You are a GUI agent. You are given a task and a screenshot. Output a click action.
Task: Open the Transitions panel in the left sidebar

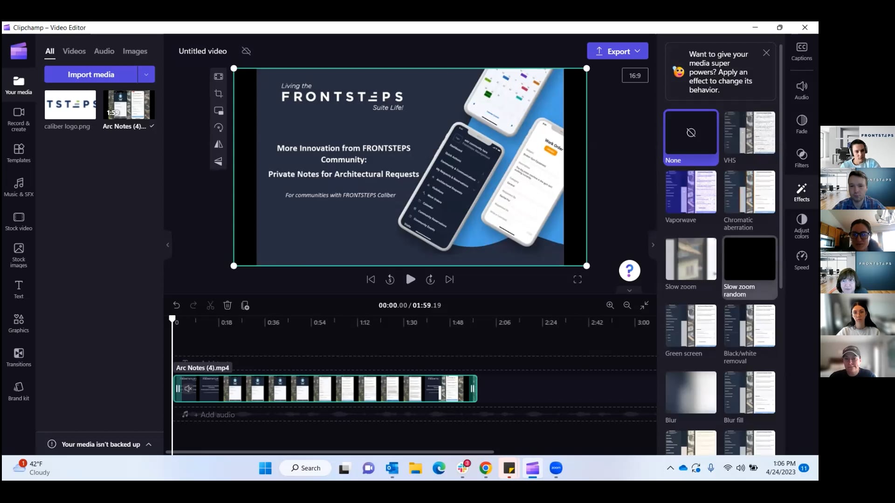[x=18, y=358]
